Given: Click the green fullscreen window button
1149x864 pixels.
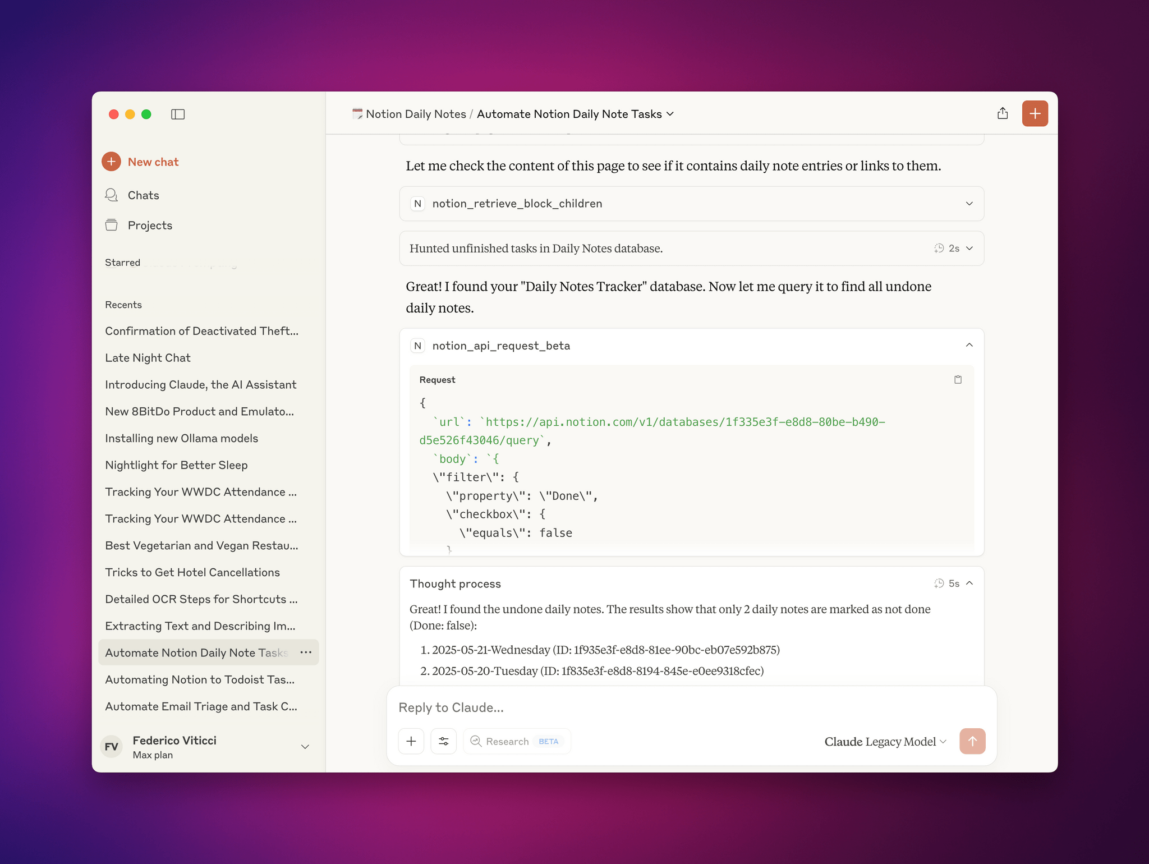Looking at the screenshot, I should click(x=146, y=114).
